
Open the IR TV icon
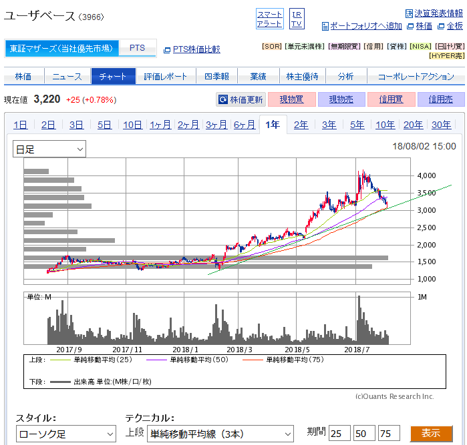pyautogui.click(x=297, y=19)
